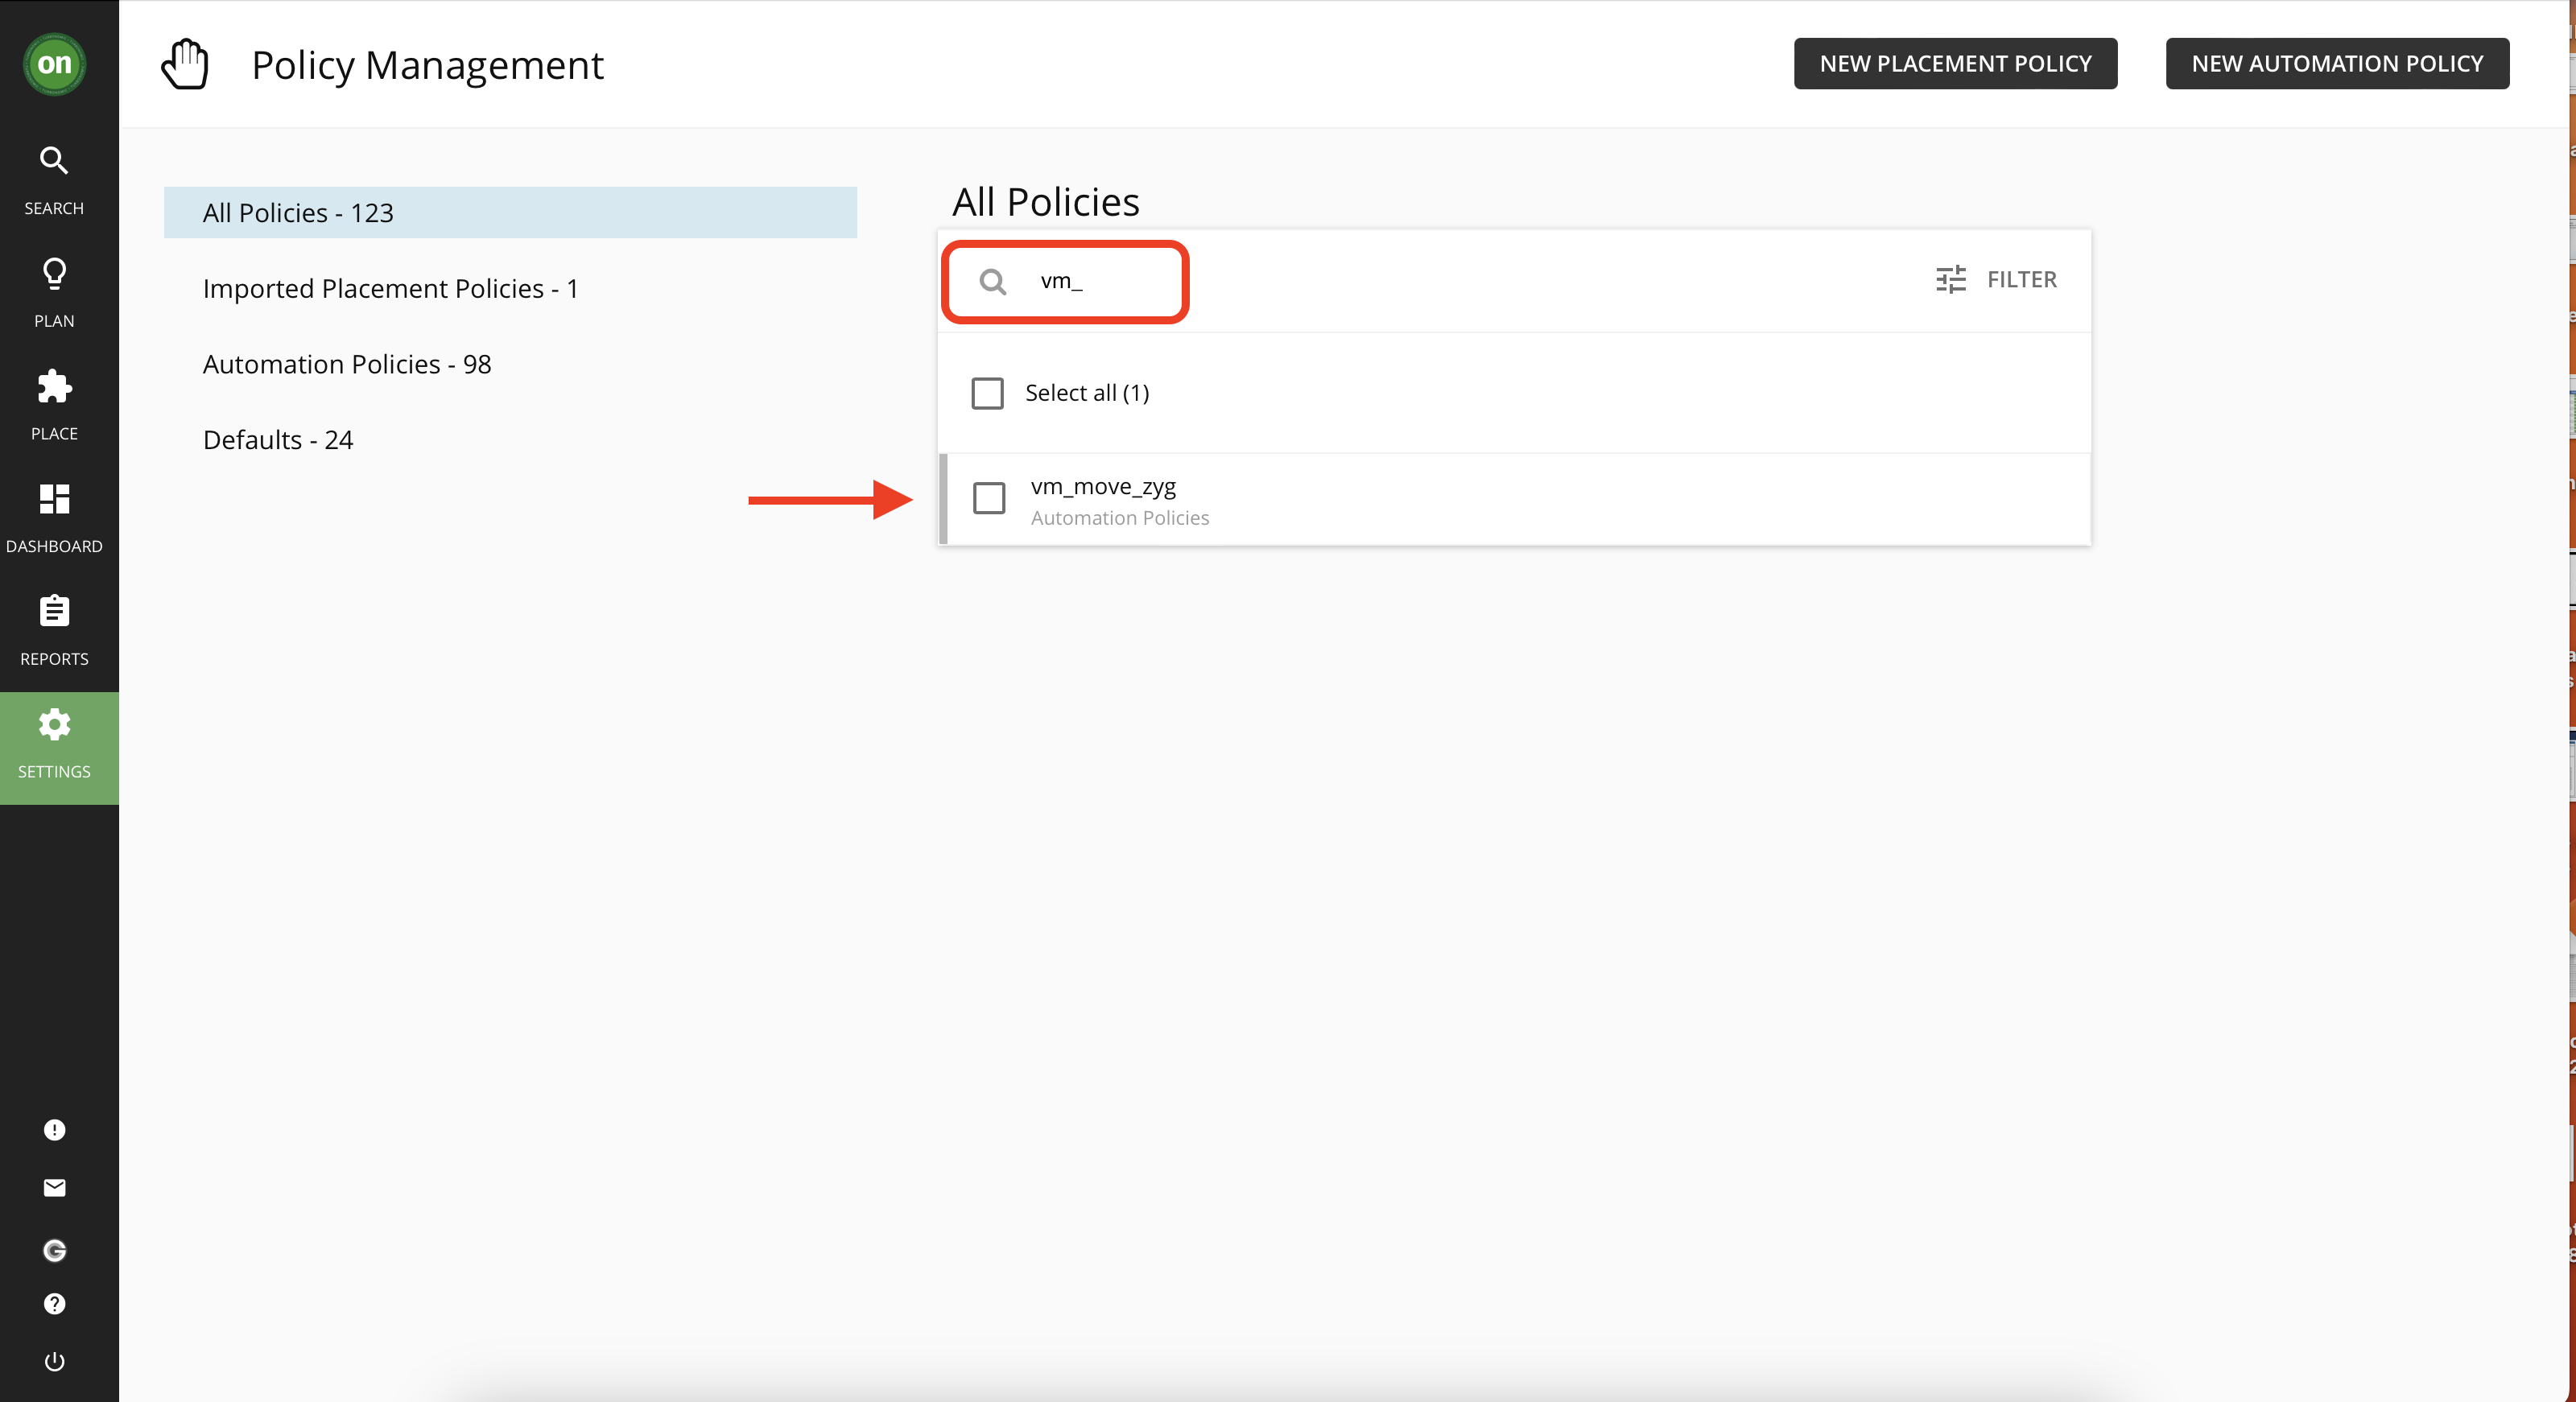This screenshot has width=2576, height=1402.
Task: Open the Search page from sidebar
Action: pyautogui.click(x=54, y=180)
